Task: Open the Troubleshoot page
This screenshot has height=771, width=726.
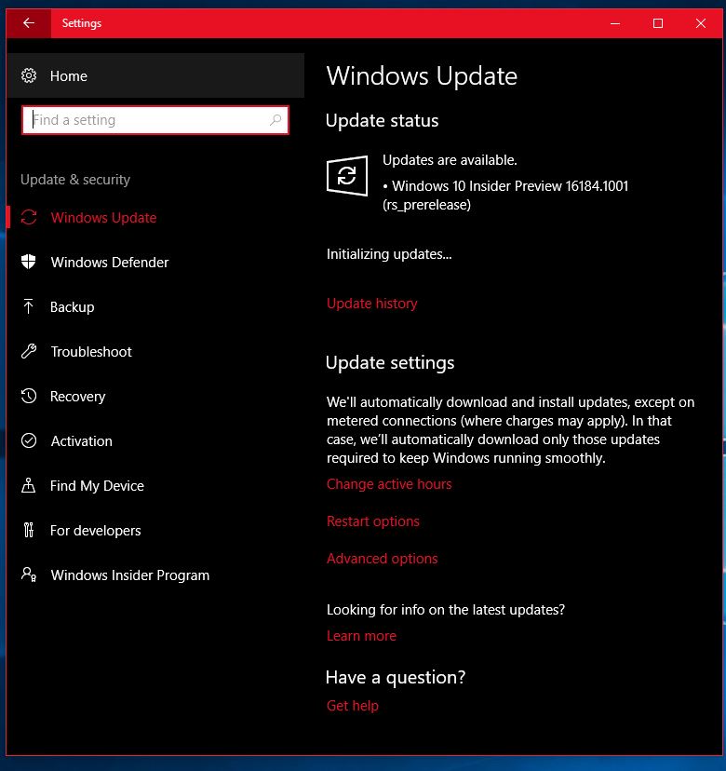Action: [x=155, y=352]
